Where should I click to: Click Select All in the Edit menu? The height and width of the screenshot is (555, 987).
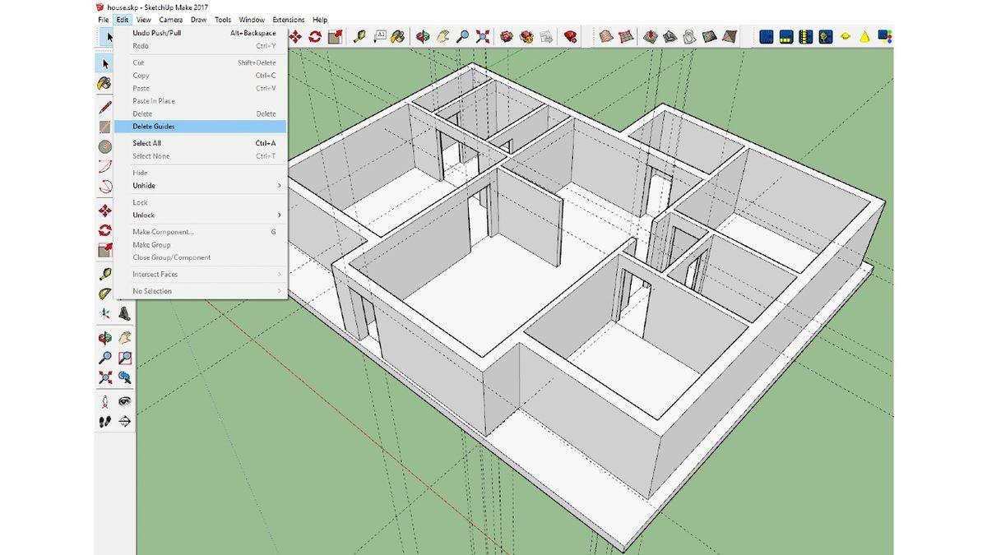(148, 142)
